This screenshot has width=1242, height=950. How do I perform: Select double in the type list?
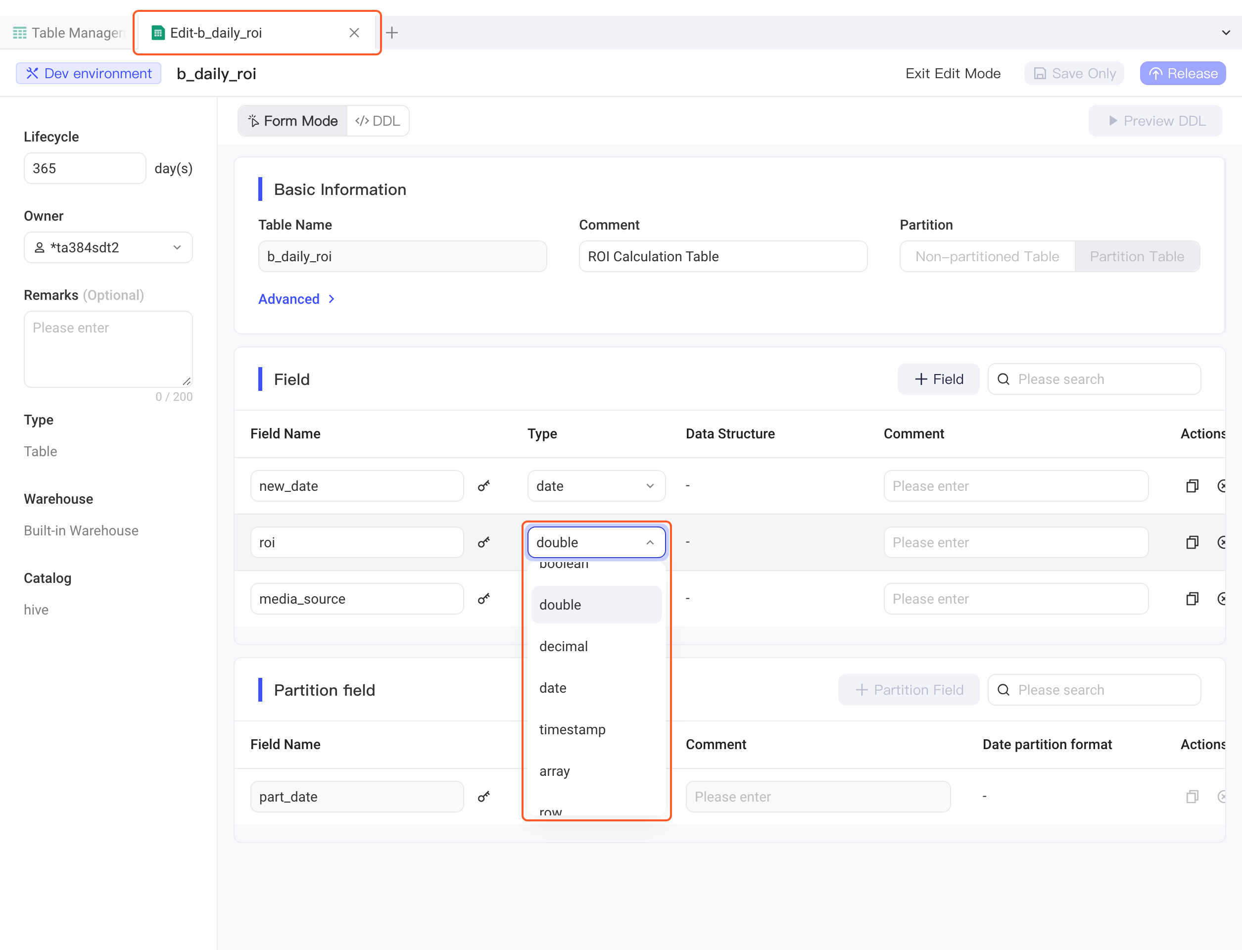tap(596, 605)
